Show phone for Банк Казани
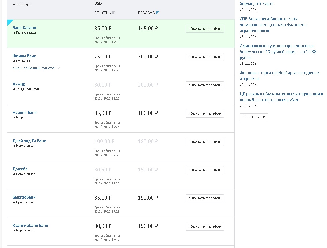This screenshot has height=248, width=327. coord(205,29)
